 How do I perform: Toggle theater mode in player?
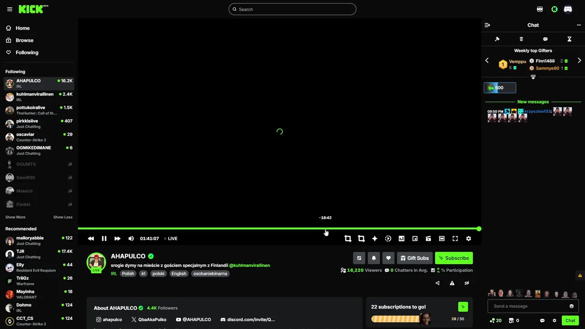441,239
